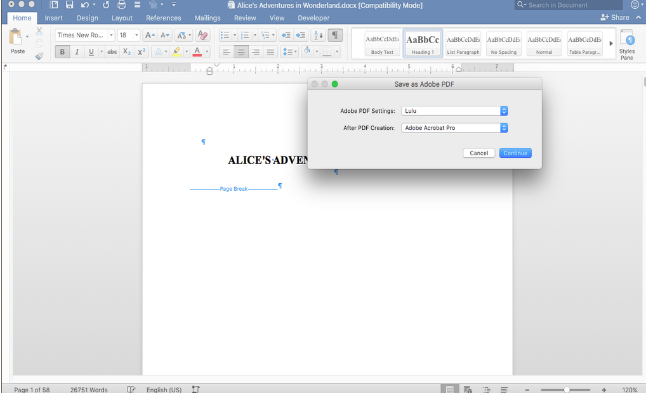
Task: Click the Strikethrough abc icon
Action: point(112,52)
